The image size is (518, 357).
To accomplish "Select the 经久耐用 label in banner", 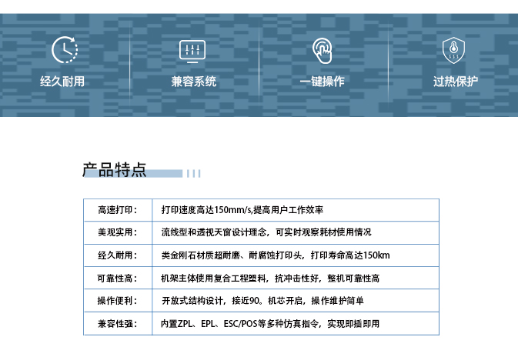I will [62, 82].
